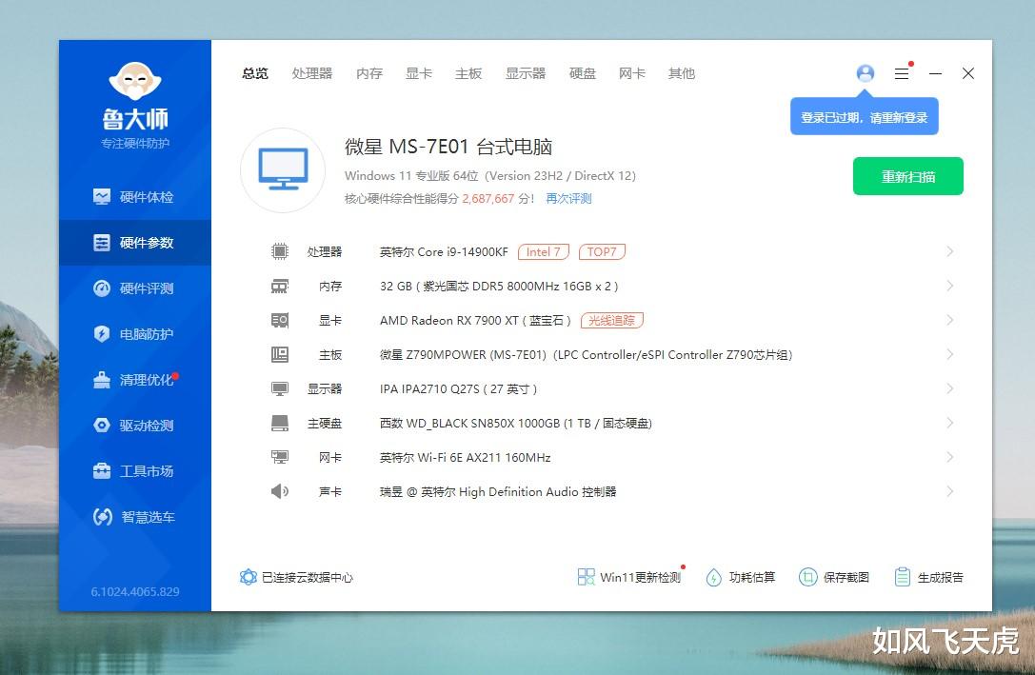
Task: Click the 再次评测 link
Action: [568, 199]
